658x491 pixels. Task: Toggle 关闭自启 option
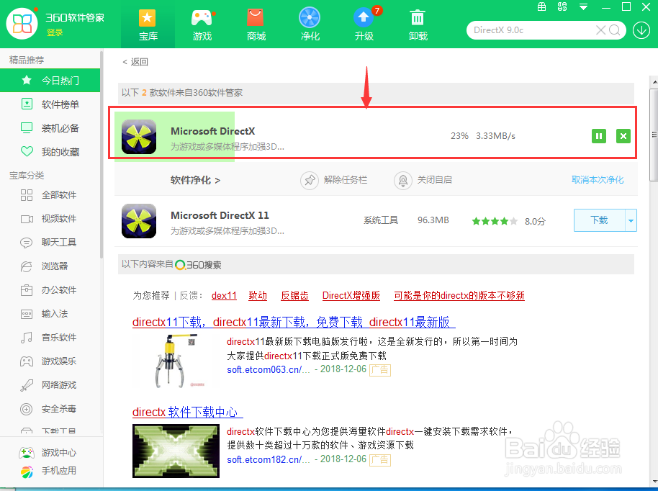tap(423, 180)
